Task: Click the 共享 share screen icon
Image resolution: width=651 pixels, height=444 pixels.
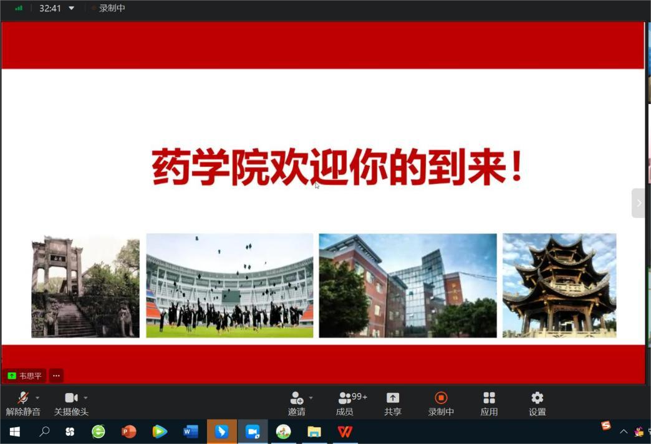Action: 393,404
